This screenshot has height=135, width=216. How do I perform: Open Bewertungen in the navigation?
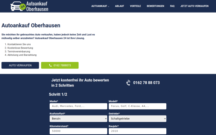coord(156,6)
